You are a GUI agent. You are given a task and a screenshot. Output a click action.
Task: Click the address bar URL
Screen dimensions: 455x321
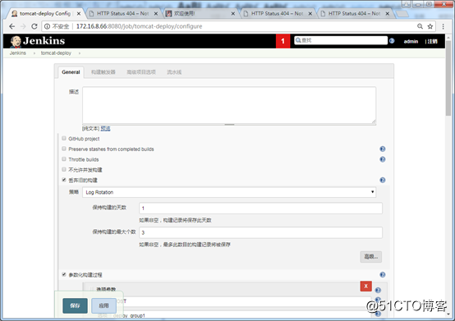pos(140,26)
